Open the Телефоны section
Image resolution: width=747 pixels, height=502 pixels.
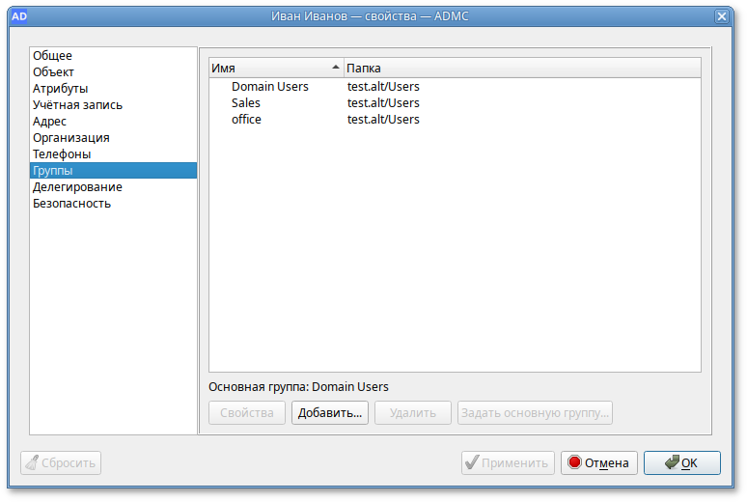tap(62, 154)
